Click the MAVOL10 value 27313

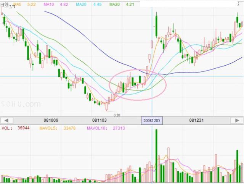tap(119, 128)
